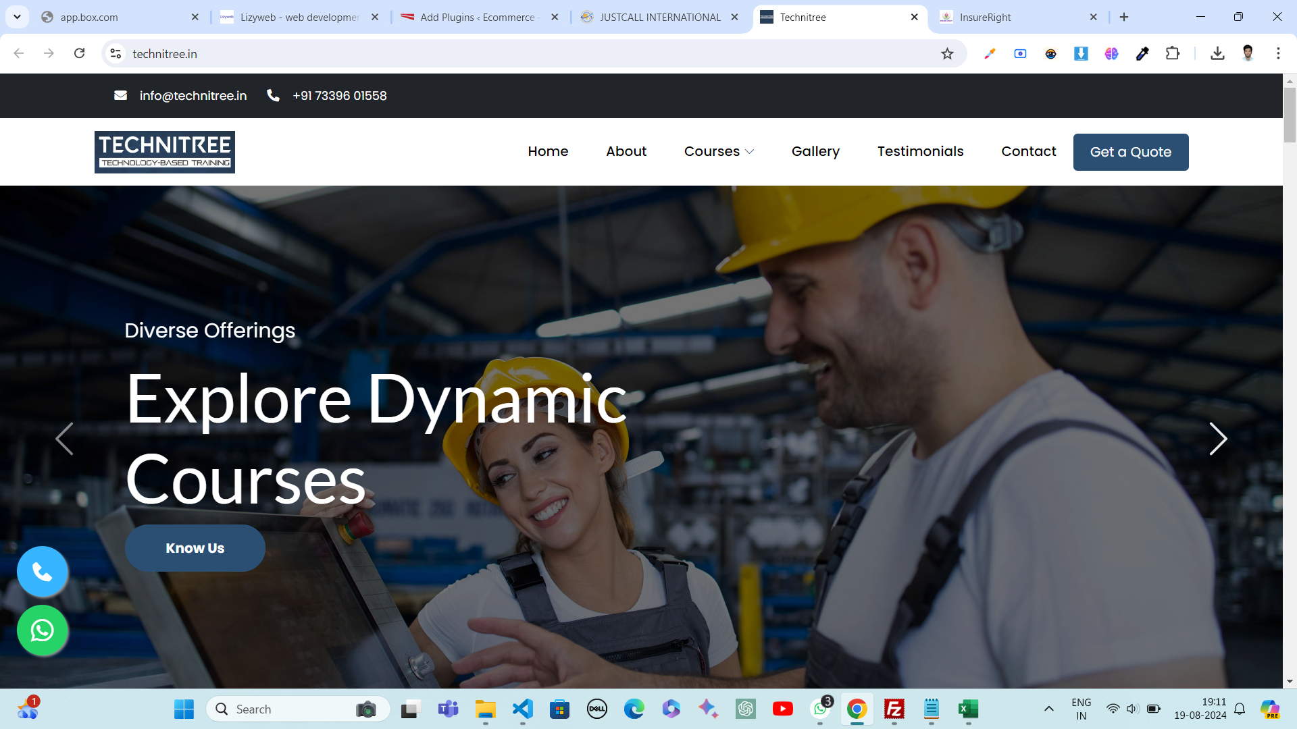Switch to the JUSTCALL INTERNATIONAL tab
1297x729 pixels.
tap(659, 17)
